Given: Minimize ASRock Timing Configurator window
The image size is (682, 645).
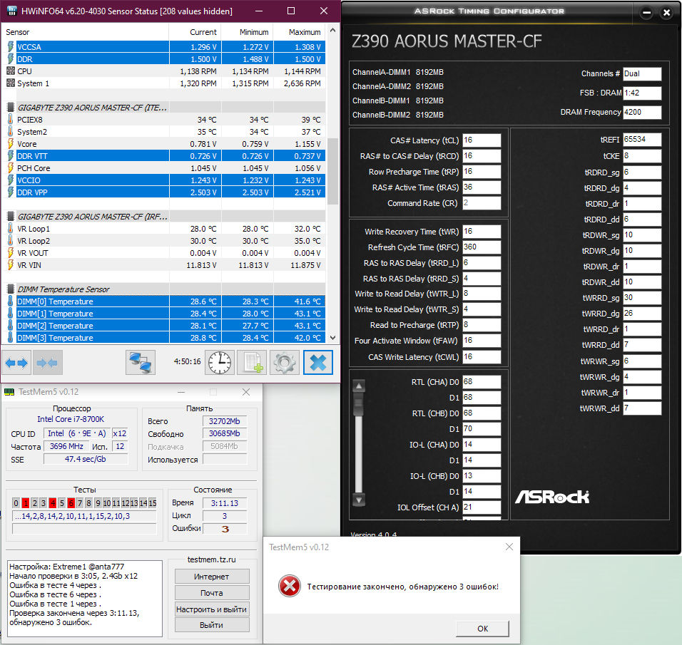Looking at the screenshot, I should 647,13.
